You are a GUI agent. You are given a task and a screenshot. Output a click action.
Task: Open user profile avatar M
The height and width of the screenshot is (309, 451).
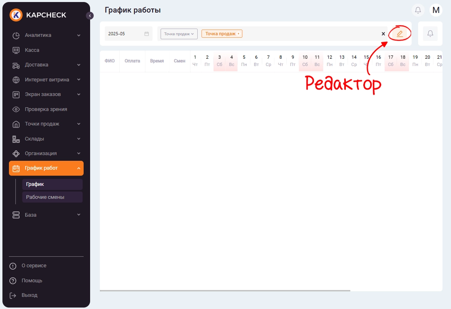tap(436, 10)
